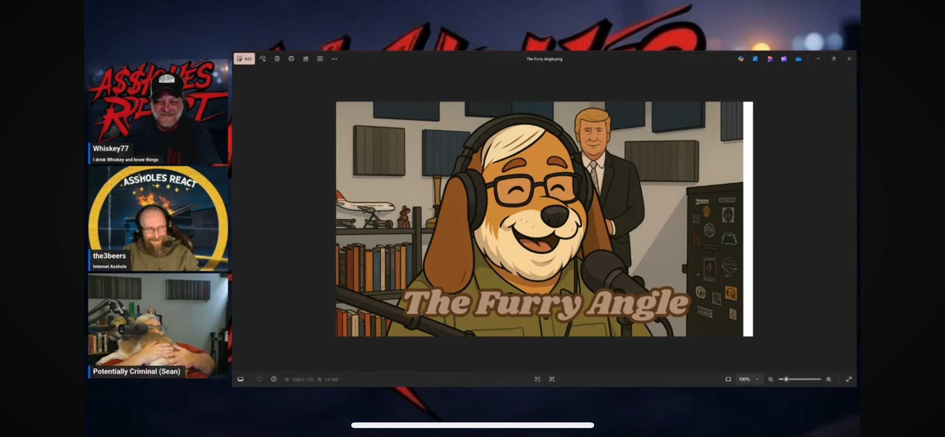
Task: Adjust the zoom slider
Action: (x=800, y=379)
